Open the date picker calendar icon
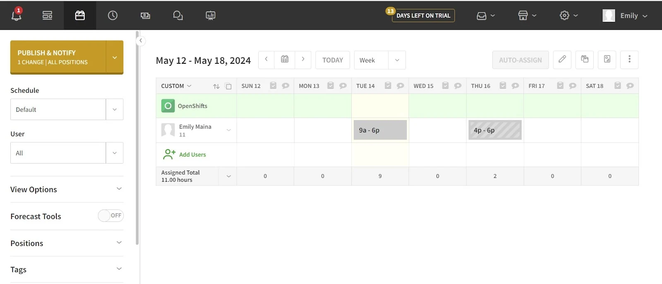662x284 pixels. [x=285, y=60]
